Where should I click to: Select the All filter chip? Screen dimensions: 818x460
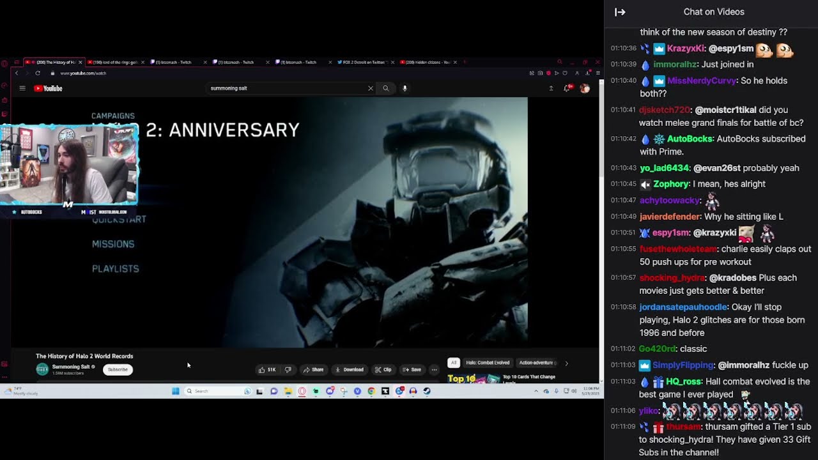click(x=453, y=363)
